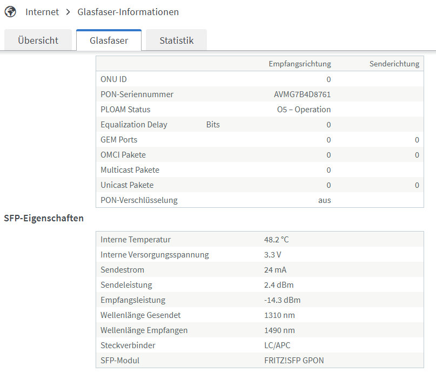Switch to the Statistik tab

(x=176, y=40)
